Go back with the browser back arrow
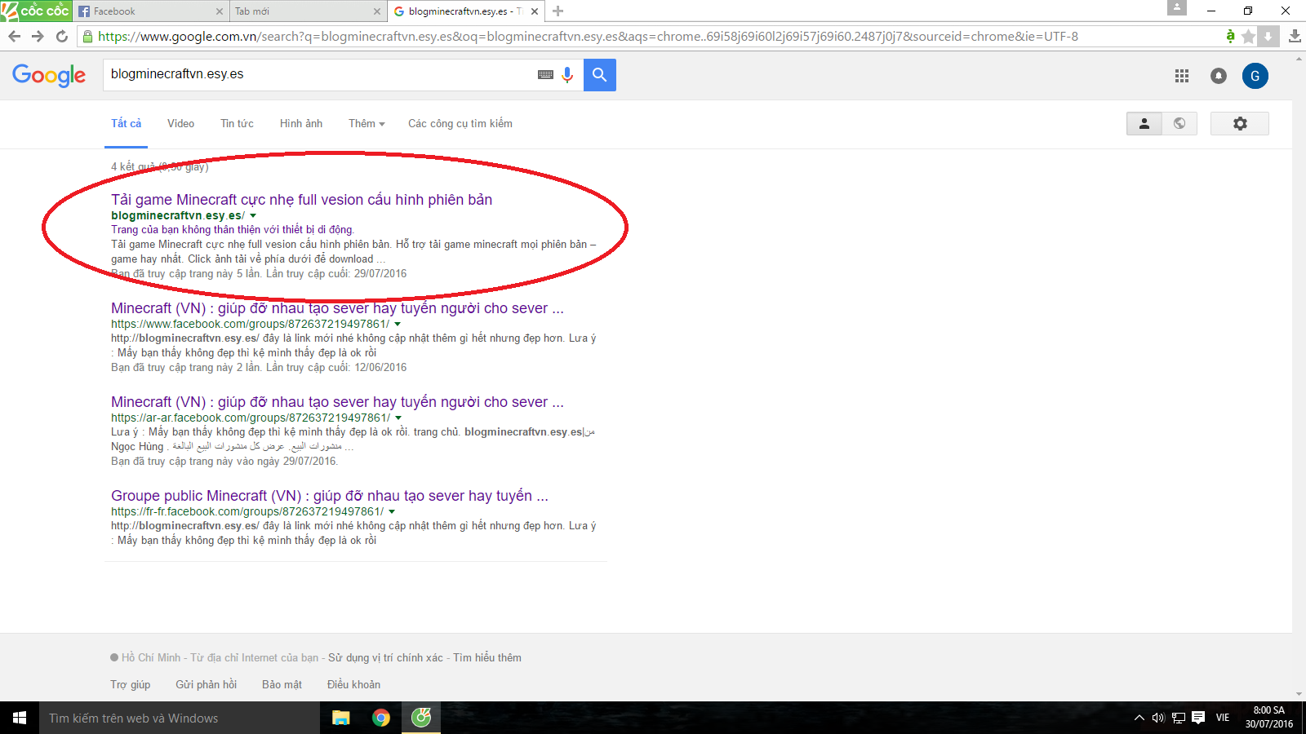The height and width of the screenshot is (734, 1306). point(14,37)
